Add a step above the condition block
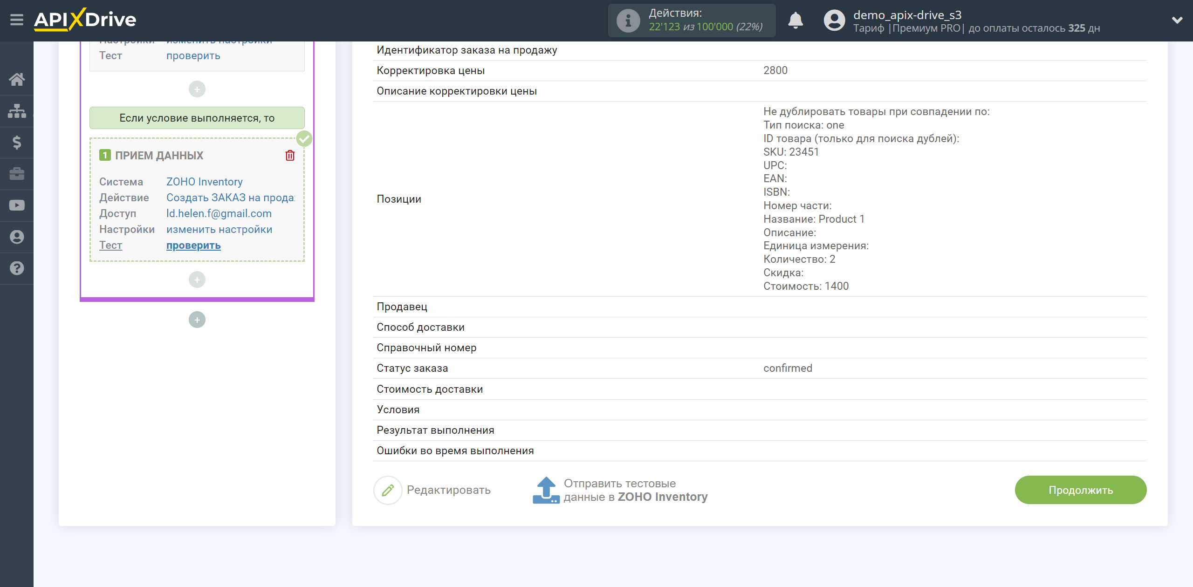This screenshot has width=1193, height=587. pos(197,89)
